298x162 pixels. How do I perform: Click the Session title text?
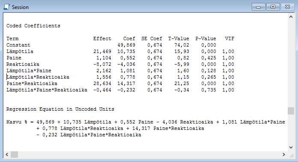[20, 7]
